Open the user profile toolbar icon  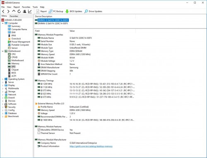(24, 12)
